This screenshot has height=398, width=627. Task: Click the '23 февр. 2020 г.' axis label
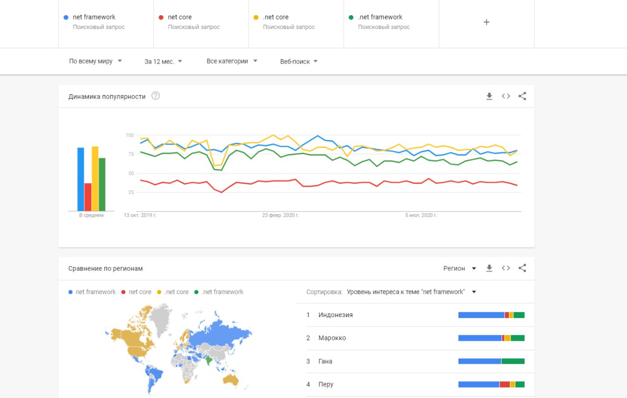coord(281,215)
